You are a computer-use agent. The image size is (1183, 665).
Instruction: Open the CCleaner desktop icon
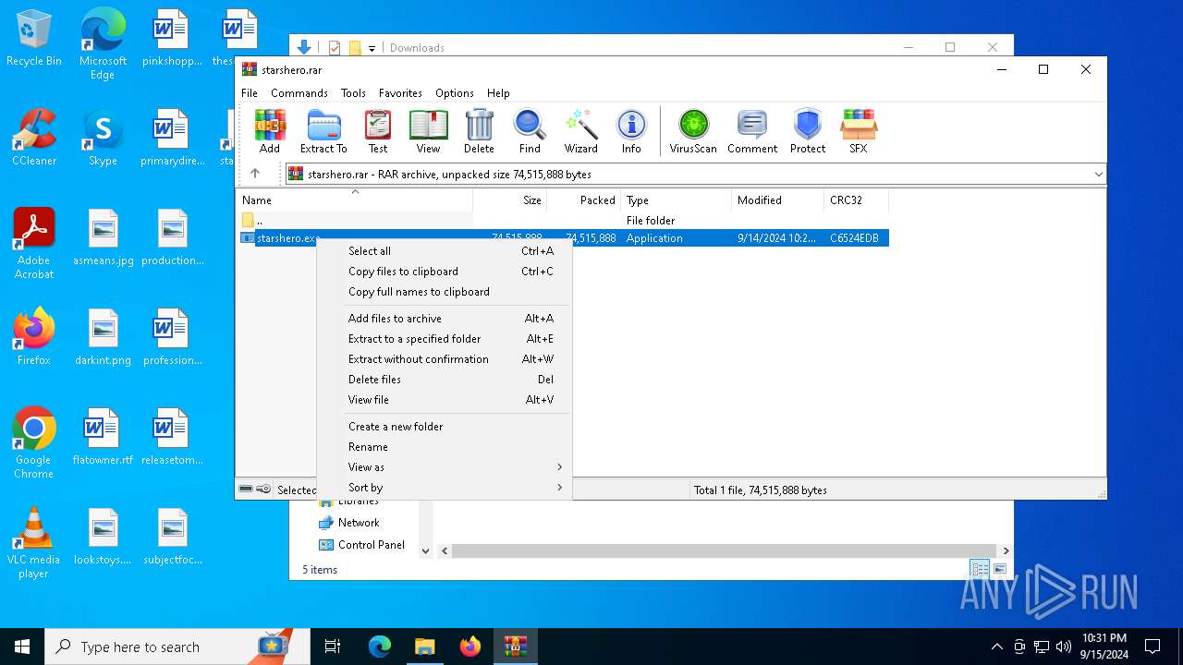point(34,139)
